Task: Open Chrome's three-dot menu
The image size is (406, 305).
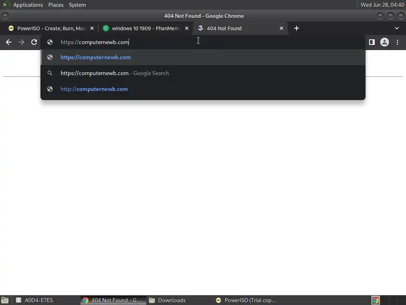Action: (397, 42)
